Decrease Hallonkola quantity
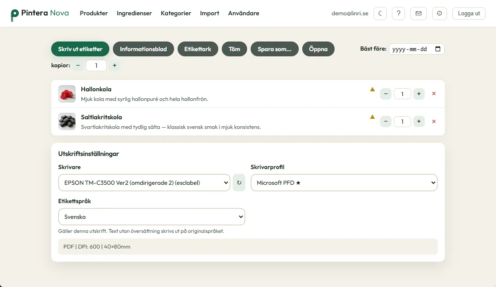 (x=386, y=94)
